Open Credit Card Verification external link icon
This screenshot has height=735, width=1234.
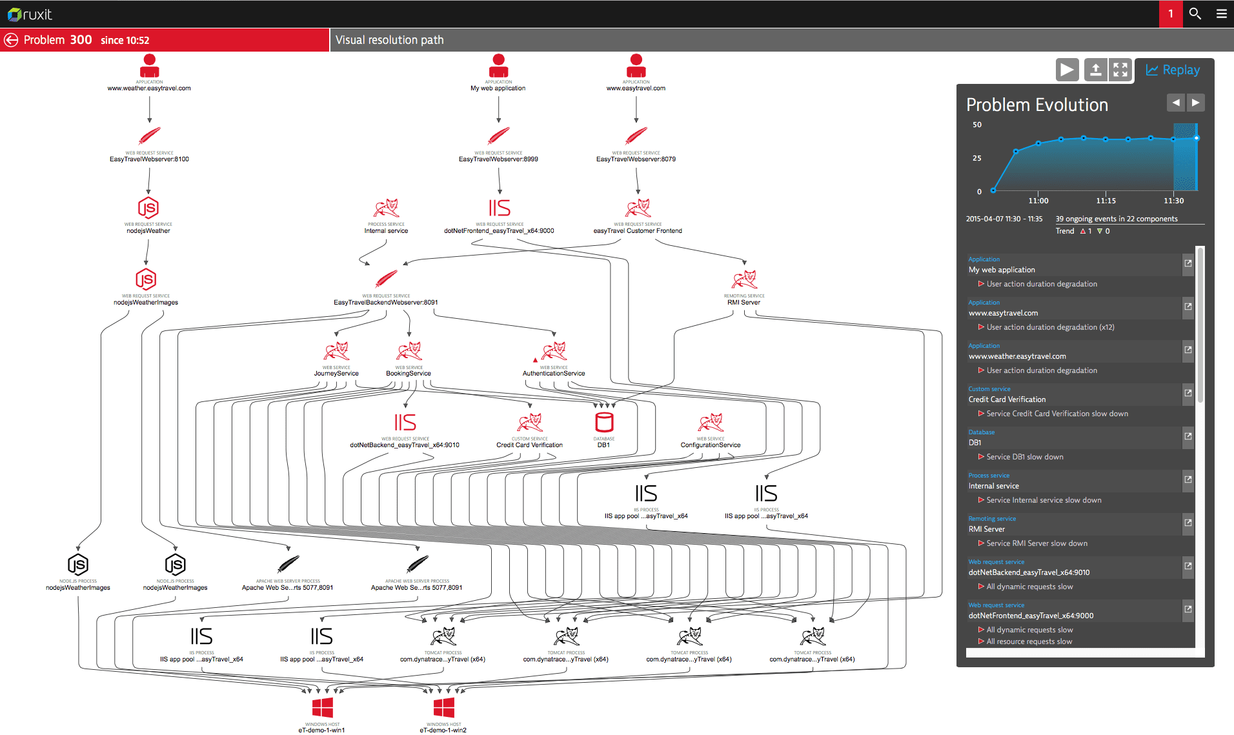1188,393
